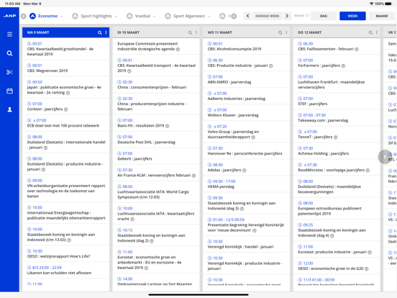Show info for Air France-KLM vervoerscijfers
This screenshot has width=397, height=298.
point(194,176)
